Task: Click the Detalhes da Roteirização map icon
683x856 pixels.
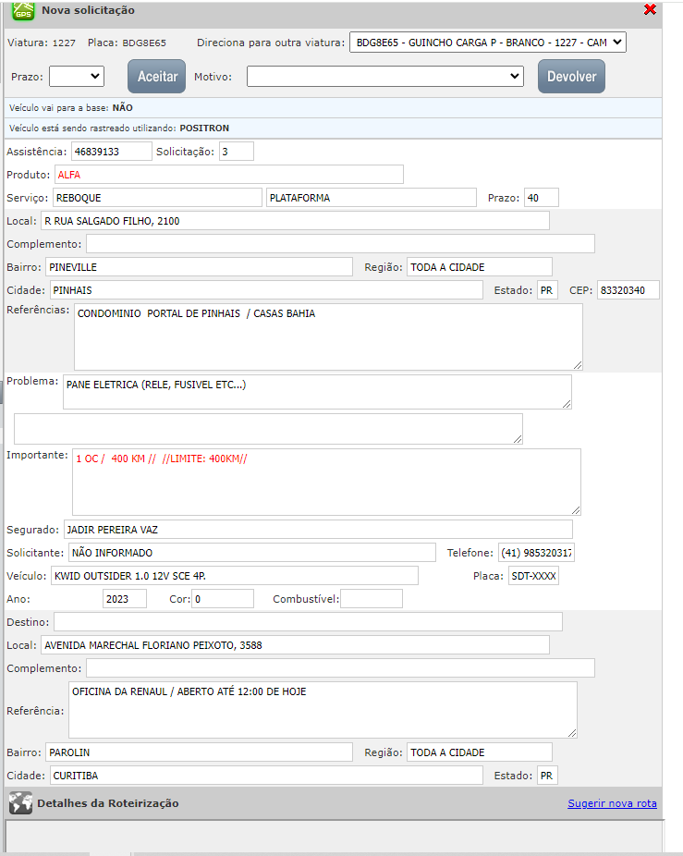Action: (20, 803)
